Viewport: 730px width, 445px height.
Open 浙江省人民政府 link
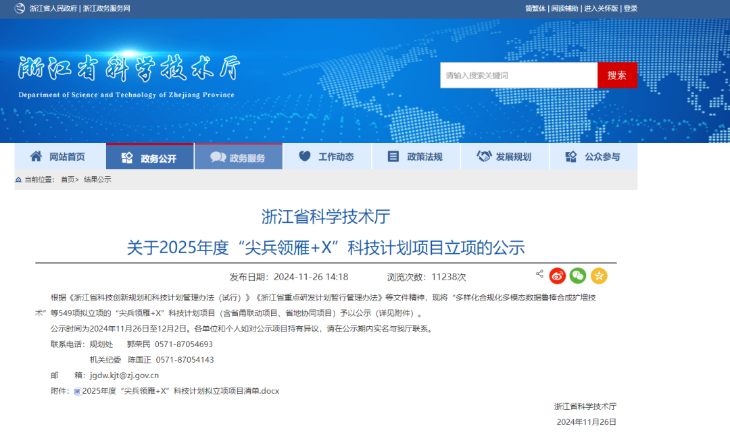[x=53, y=8]
